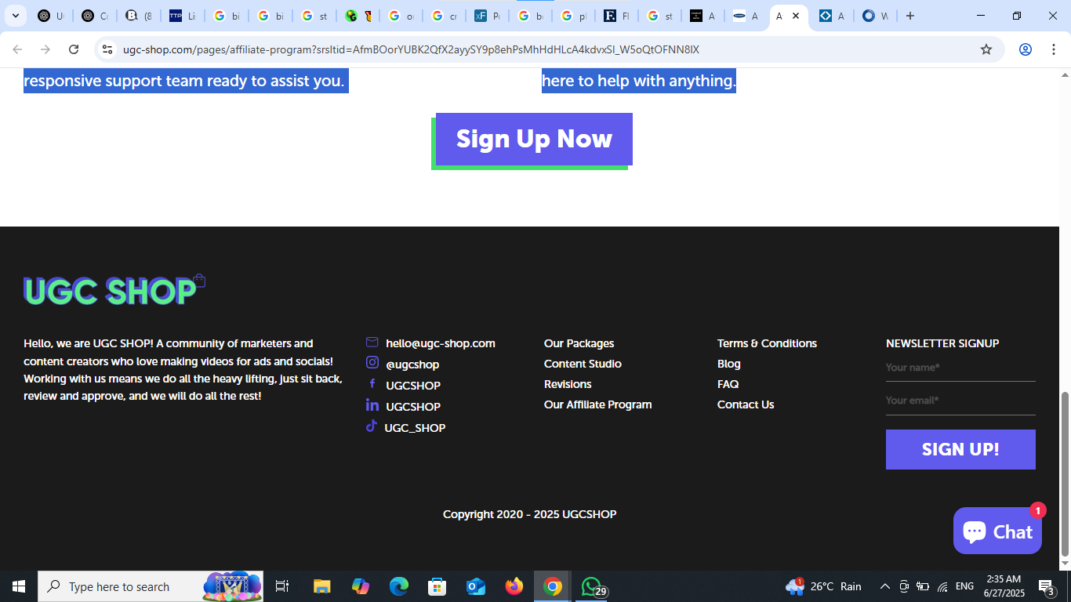1071x602 pixels.
Task: Open the UGC_SHOP TikTok link
Action: pyautogui.click(x=415, y=428)
